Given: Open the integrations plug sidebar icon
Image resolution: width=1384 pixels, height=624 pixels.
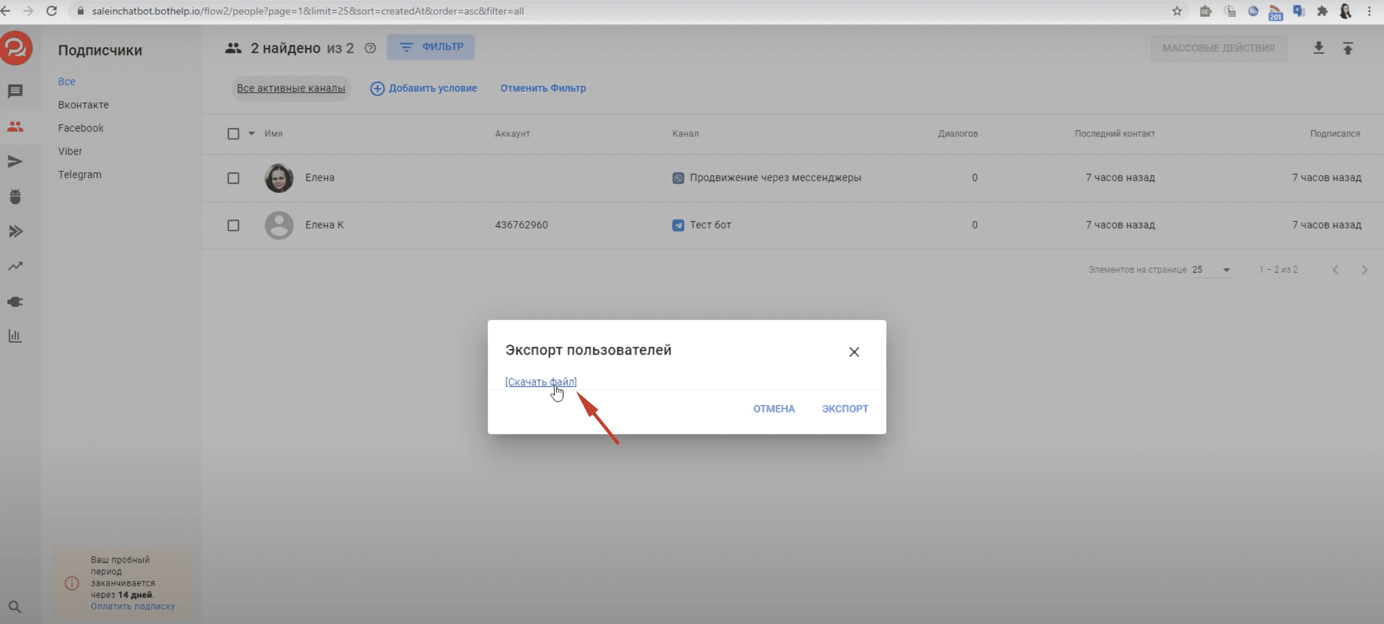Looking at the screenshot, I should point(15,302).
